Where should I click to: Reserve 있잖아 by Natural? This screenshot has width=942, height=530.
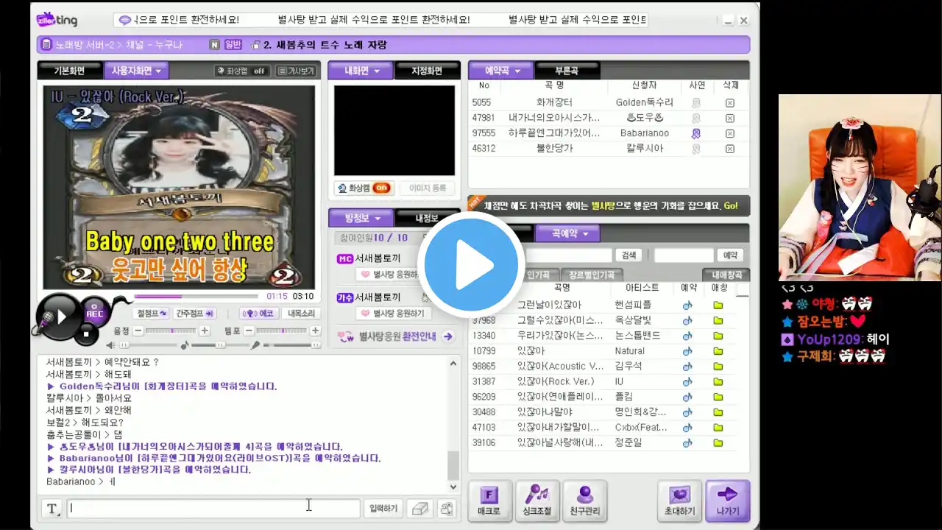(687, 351)
